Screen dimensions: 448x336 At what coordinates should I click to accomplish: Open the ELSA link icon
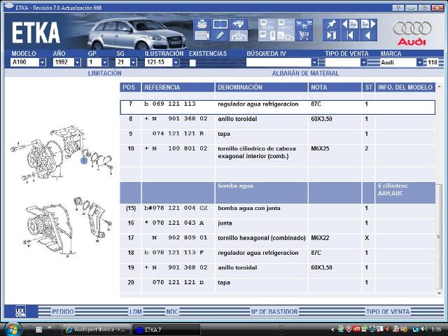click(x=267, y=24)
